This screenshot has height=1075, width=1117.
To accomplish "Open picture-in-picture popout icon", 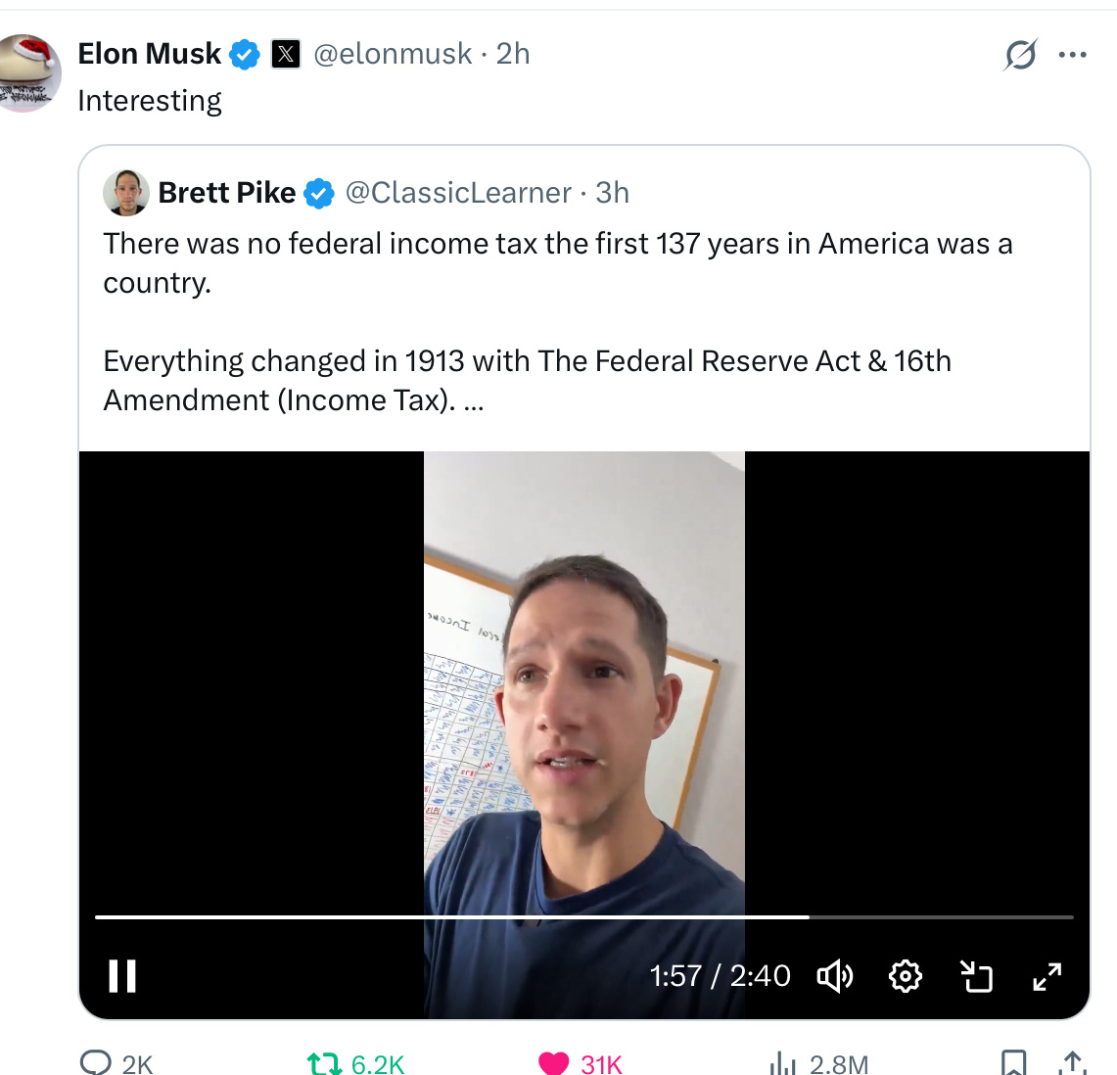I will (976, 976).
